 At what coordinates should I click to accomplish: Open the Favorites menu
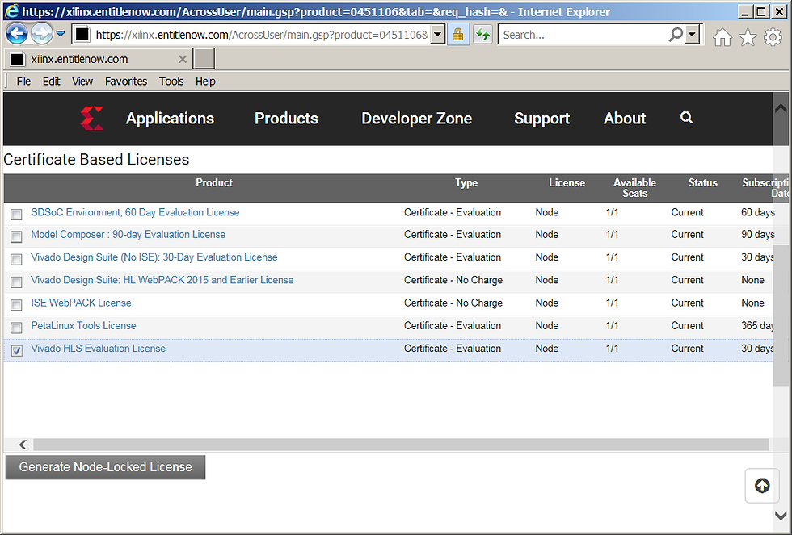(126, 82)
